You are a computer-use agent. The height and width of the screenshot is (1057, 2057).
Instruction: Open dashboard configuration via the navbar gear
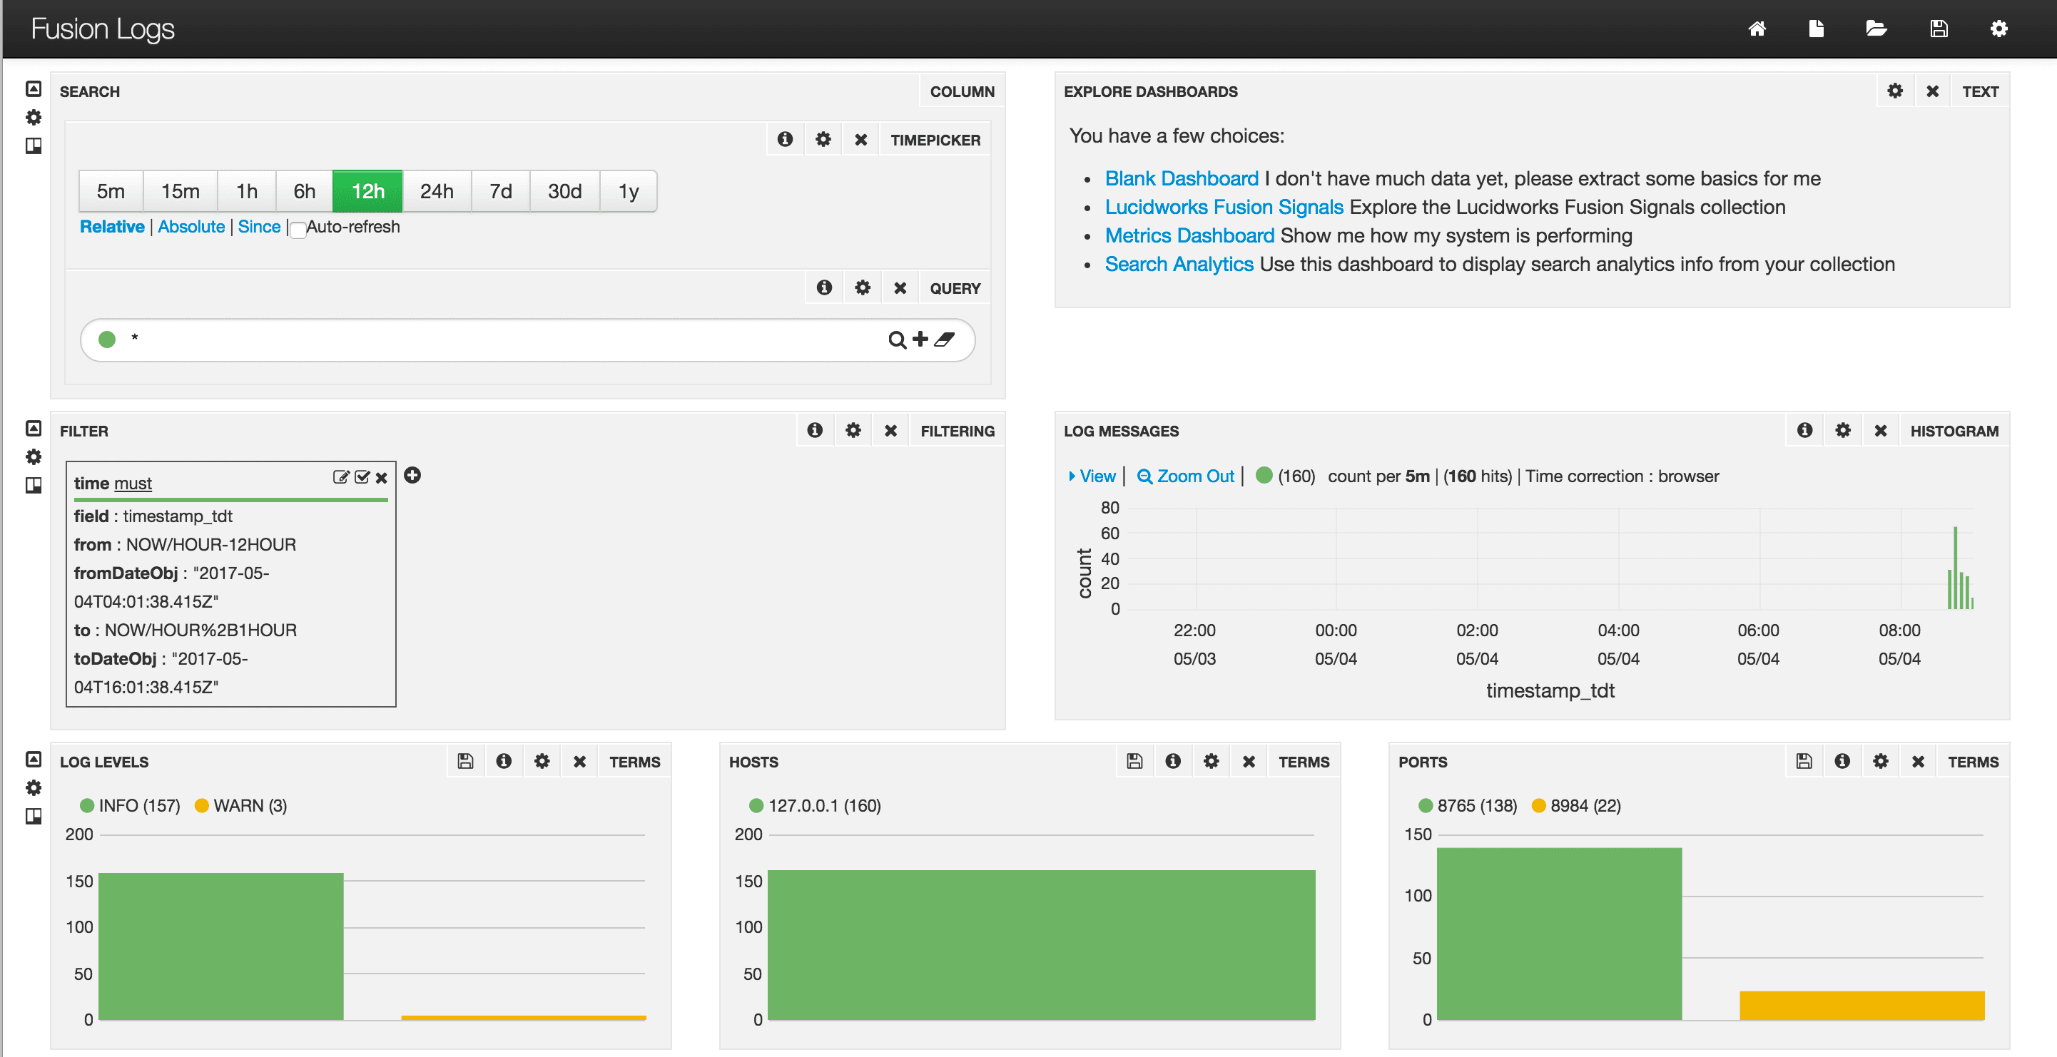point(1999,28)
